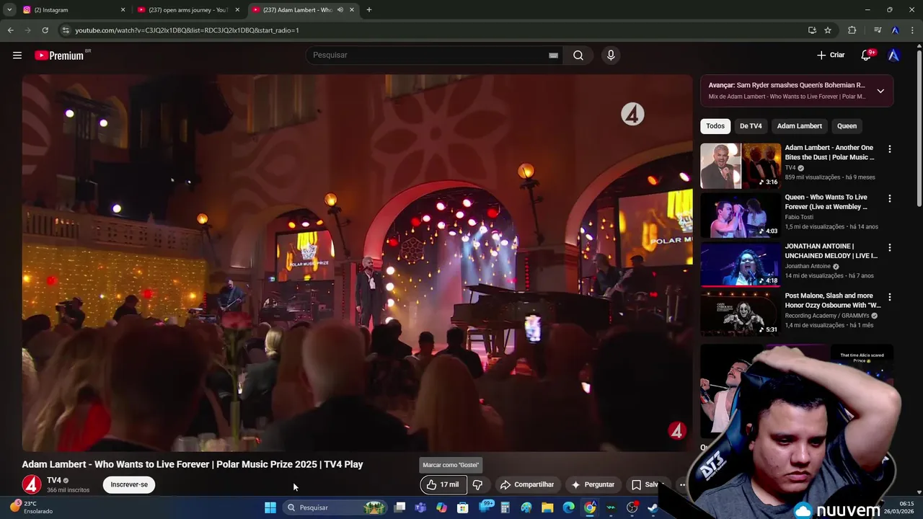Open options for Jonathan Antoine Unchained Melody video

coord(889,247)
